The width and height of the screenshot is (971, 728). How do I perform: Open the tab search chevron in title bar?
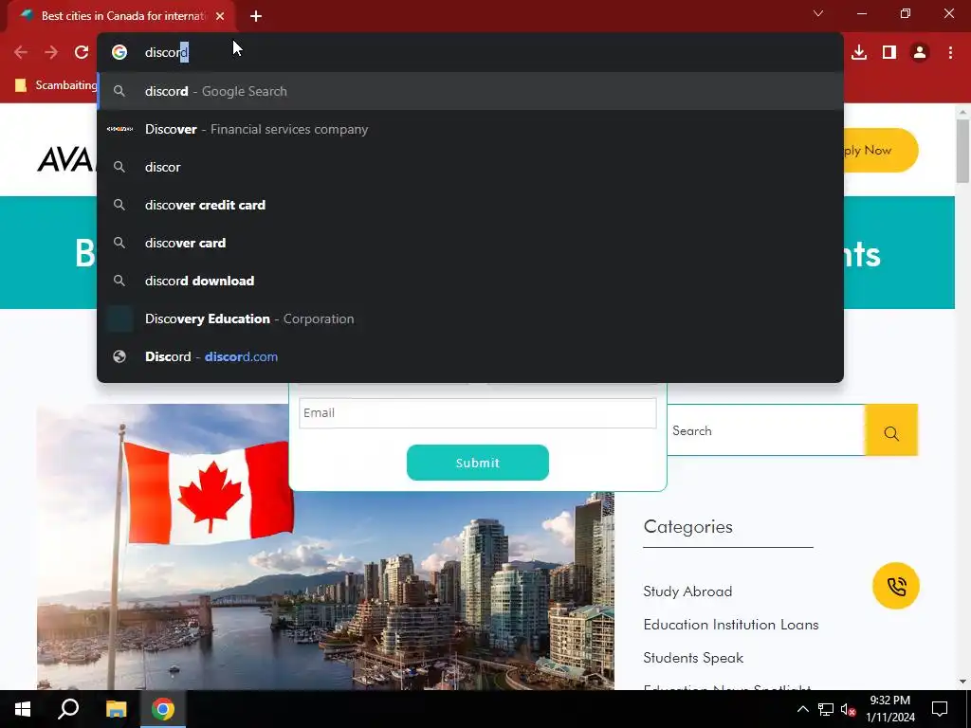point(818,13)
